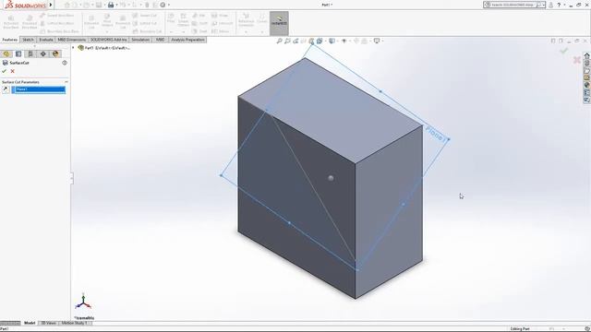Switch to the Motion Study 1 tab
This screenshot has width=591, height=332.
coord(75,323)
